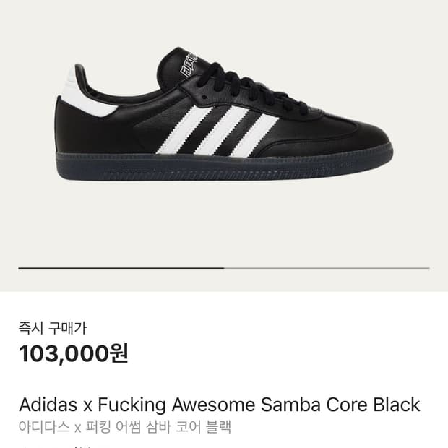Click the English product name title
This screenshot has height=448, width=448.
coord(219,405)
